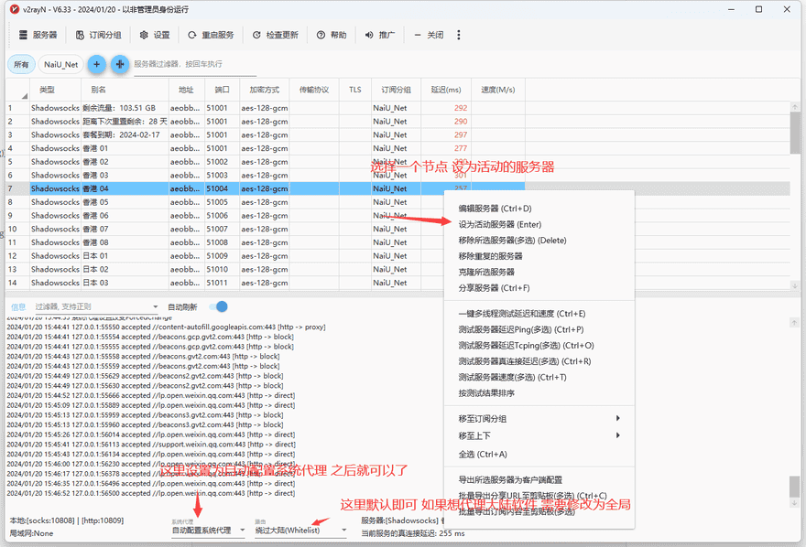Expand the 移至订阅分组 submenu
Image resolution: width=806 pixels, height=547 pixels.
[x=539, y=419]
